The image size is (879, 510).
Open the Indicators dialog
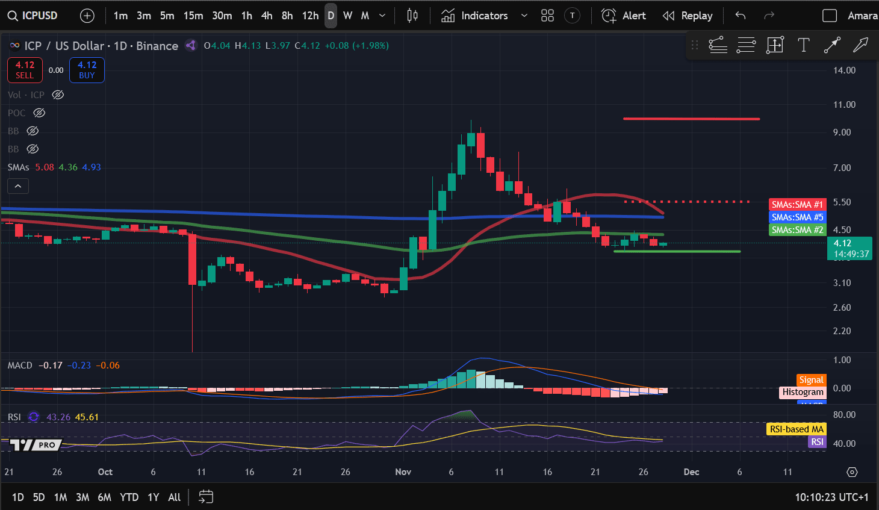(x=474, y=16)
